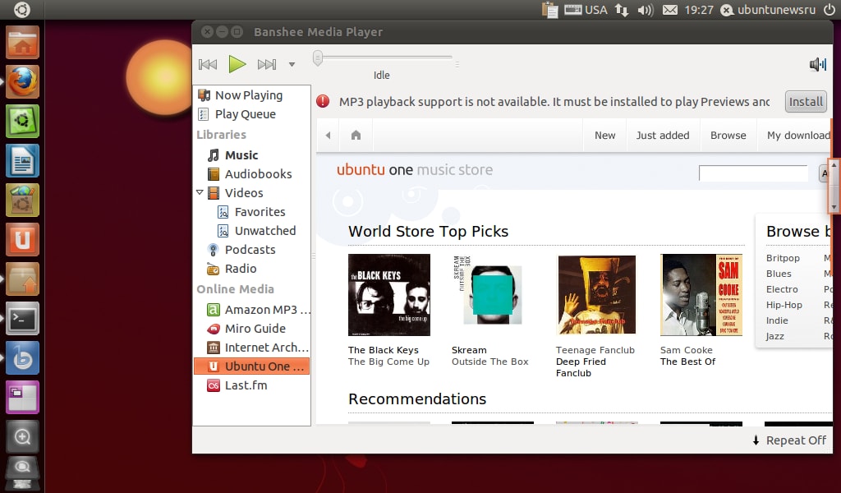Viewport: 841px width, 493px height.
Task: Click the ubuntu one music store logo
Action: coord(415,170)
